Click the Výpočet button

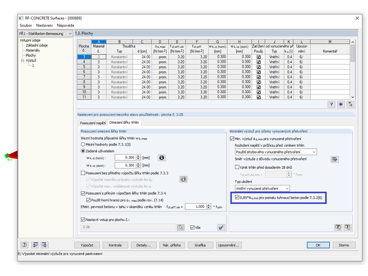pyautogui.click(x=87, y=245)
